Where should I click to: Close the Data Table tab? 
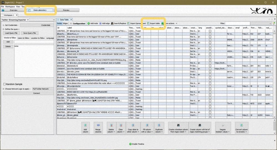[71, 20]
